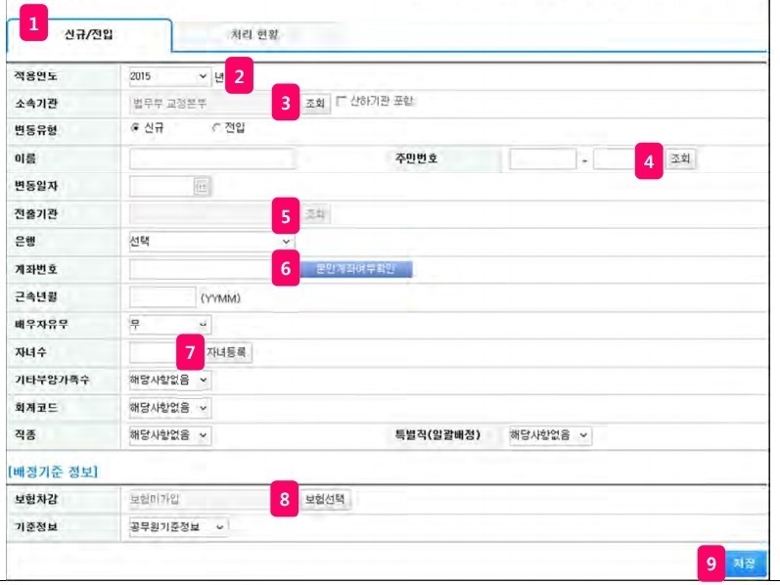
Task: Click the 계좌번호 input field
Action: point(201,269)
